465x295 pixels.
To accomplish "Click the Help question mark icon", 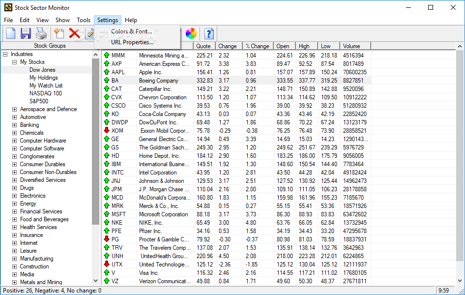I will click(209, 33).
